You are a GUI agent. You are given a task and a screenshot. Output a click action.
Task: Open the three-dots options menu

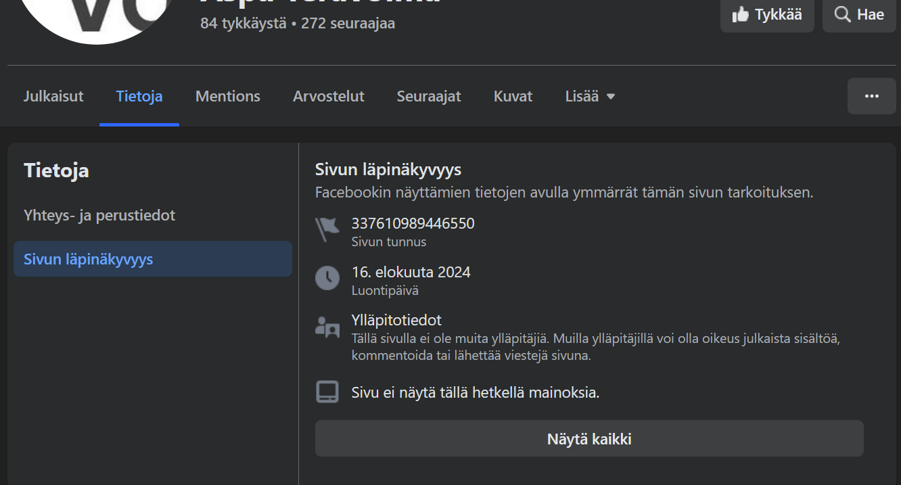tap(871, 95)
